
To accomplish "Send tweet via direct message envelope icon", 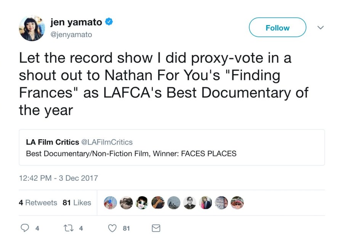I will [156, 228].
